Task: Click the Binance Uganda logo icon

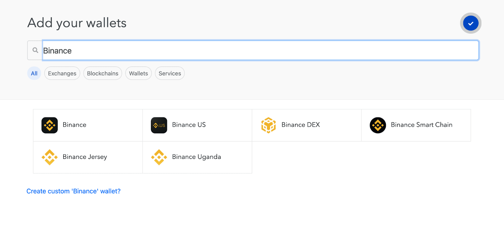Action: coord(159,157)
